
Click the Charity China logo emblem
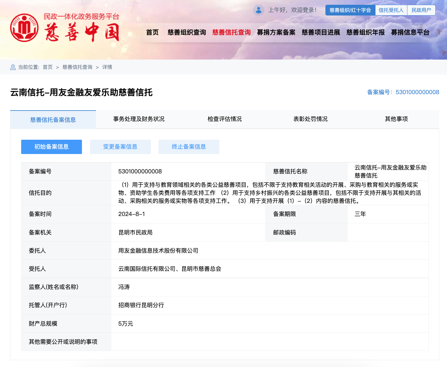pos(24,28)
